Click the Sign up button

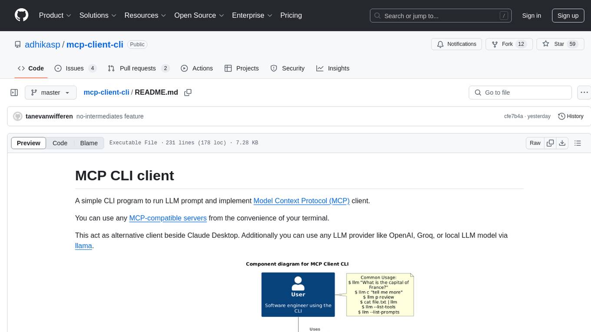(568, 16)
